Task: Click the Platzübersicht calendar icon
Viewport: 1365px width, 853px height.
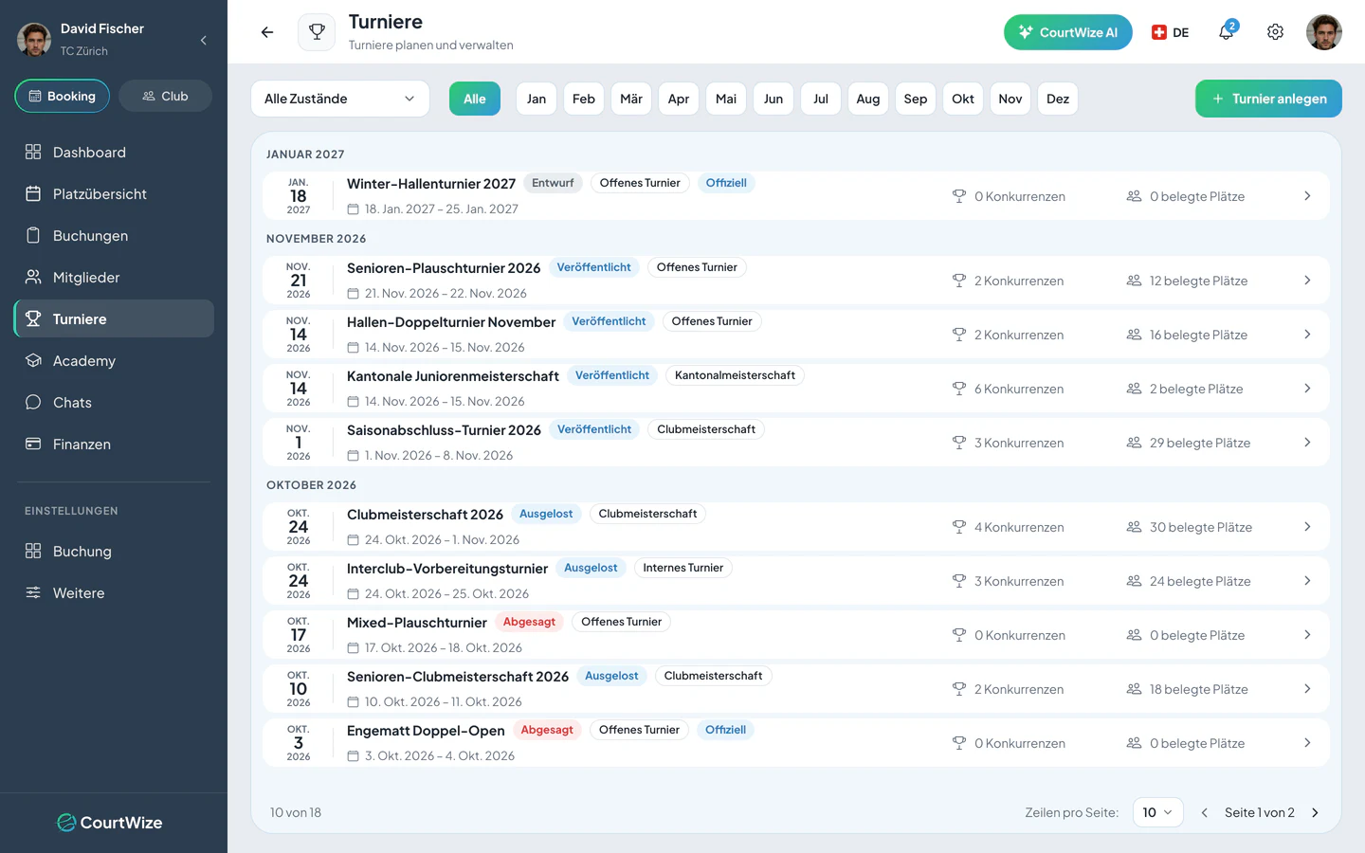Action: 33,193
